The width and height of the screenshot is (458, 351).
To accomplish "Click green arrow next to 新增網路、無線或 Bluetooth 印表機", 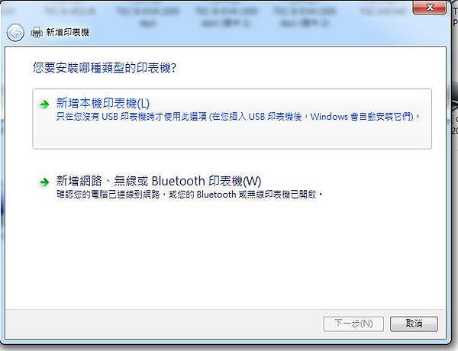I will (44, 182).
